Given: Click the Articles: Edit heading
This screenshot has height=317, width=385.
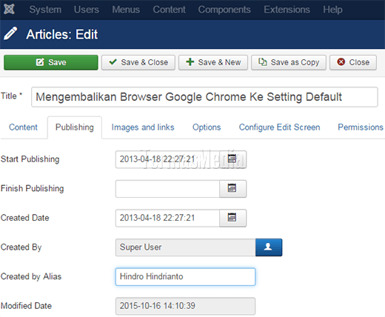Looking at the screenshot, I should coord(62,34).
